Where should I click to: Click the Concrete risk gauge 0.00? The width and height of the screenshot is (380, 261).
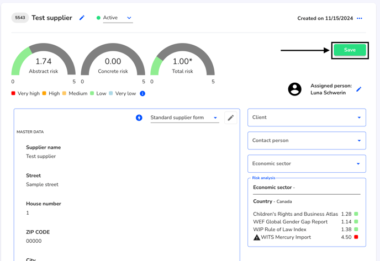pos(113,60)
